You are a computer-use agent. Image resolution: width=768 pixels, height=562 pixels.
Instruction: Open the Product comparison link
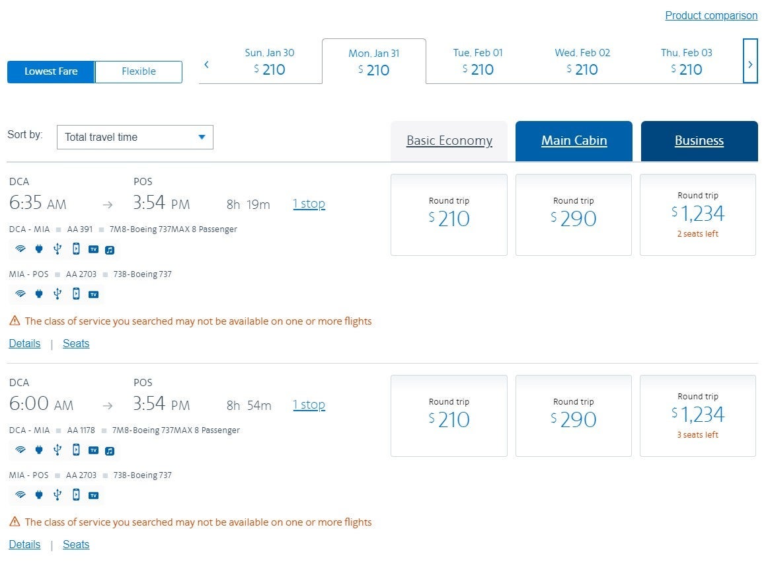tap(711, 15)
